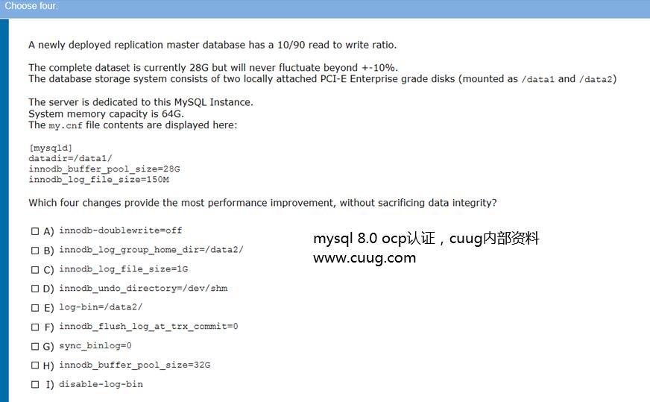650x402 pixels.
Task: Check option E log-bin=/data2/
Action: tap(35, 308)
